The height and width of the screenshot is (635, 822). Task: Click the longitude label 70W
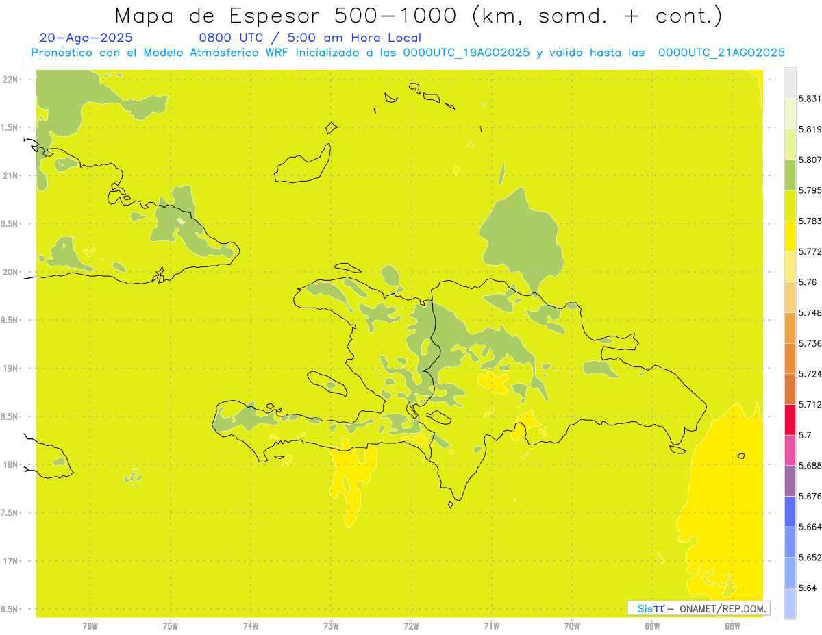point(571,625)
